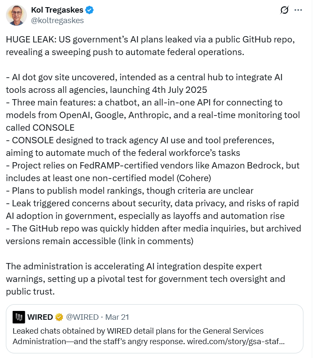Click WIRED's gold verified badge
The height and width of the screenshot is (358, 316).
coord(59,317)
